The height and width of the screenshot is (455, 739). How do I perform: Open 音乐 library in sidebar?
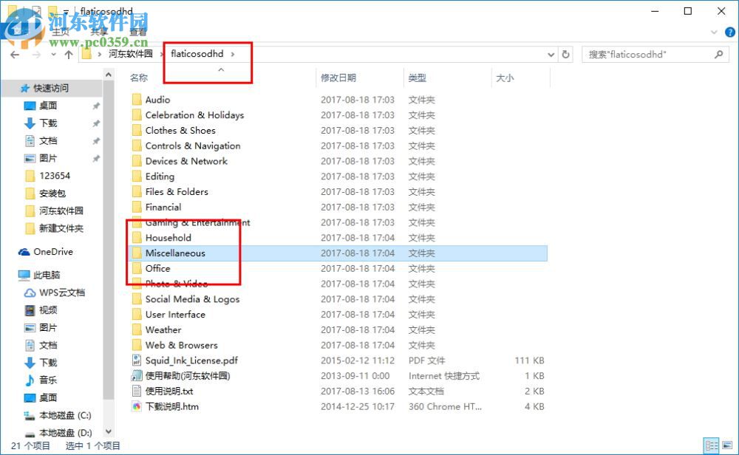coord(41,380)
